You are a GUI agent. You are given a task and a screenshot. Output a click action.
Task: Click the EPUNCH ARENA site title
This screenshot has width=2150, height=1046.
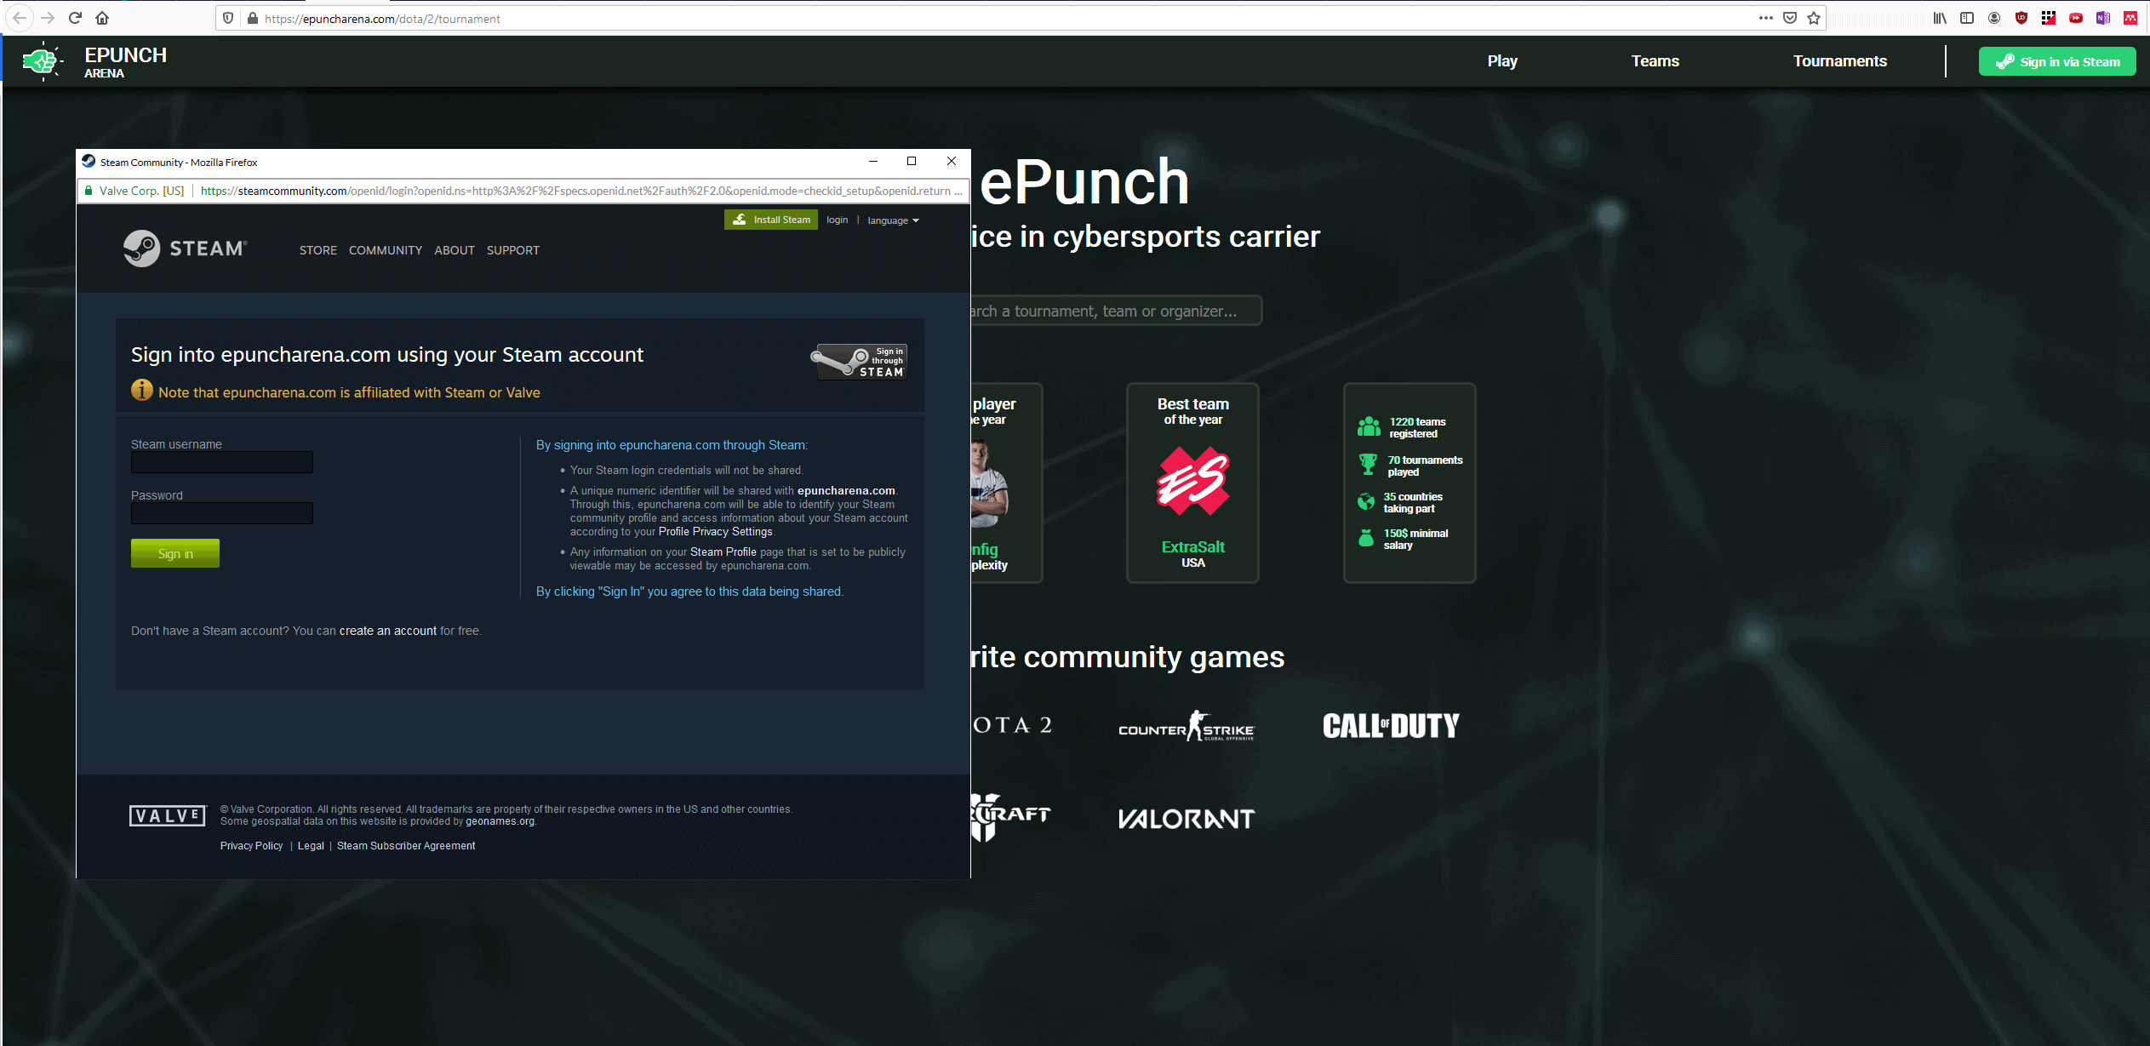[126, 61]
